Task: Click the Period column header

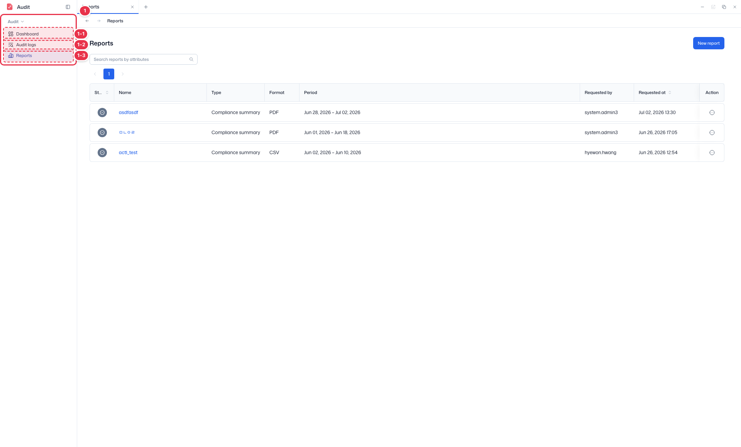Action: (440, 92)
